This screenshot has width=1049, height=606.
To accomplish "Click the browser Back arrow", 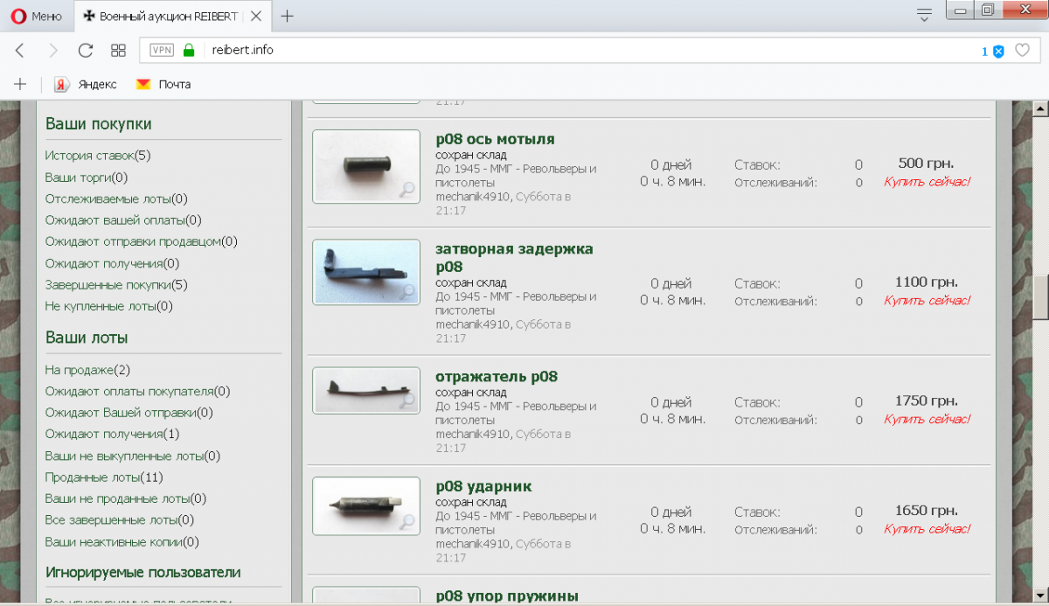I will pyautogui.click(x=20, y=51).
